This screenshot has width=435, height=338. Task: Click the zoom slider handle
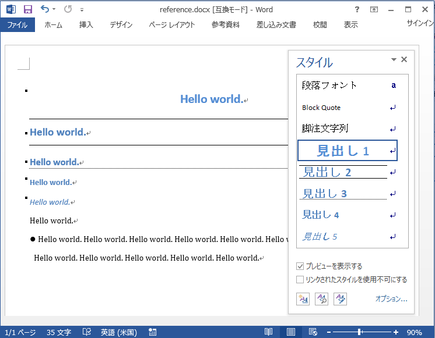click(359, 332)
